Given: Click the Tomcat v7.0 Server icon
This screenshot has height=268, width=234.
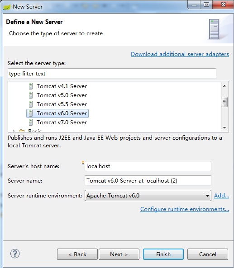Looking at the screenshot, I should (31, 122).
